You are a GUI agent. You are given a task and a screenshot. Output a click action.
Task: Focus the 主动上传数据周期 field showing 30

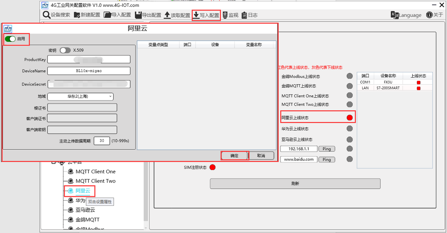(x=102, y=141)
